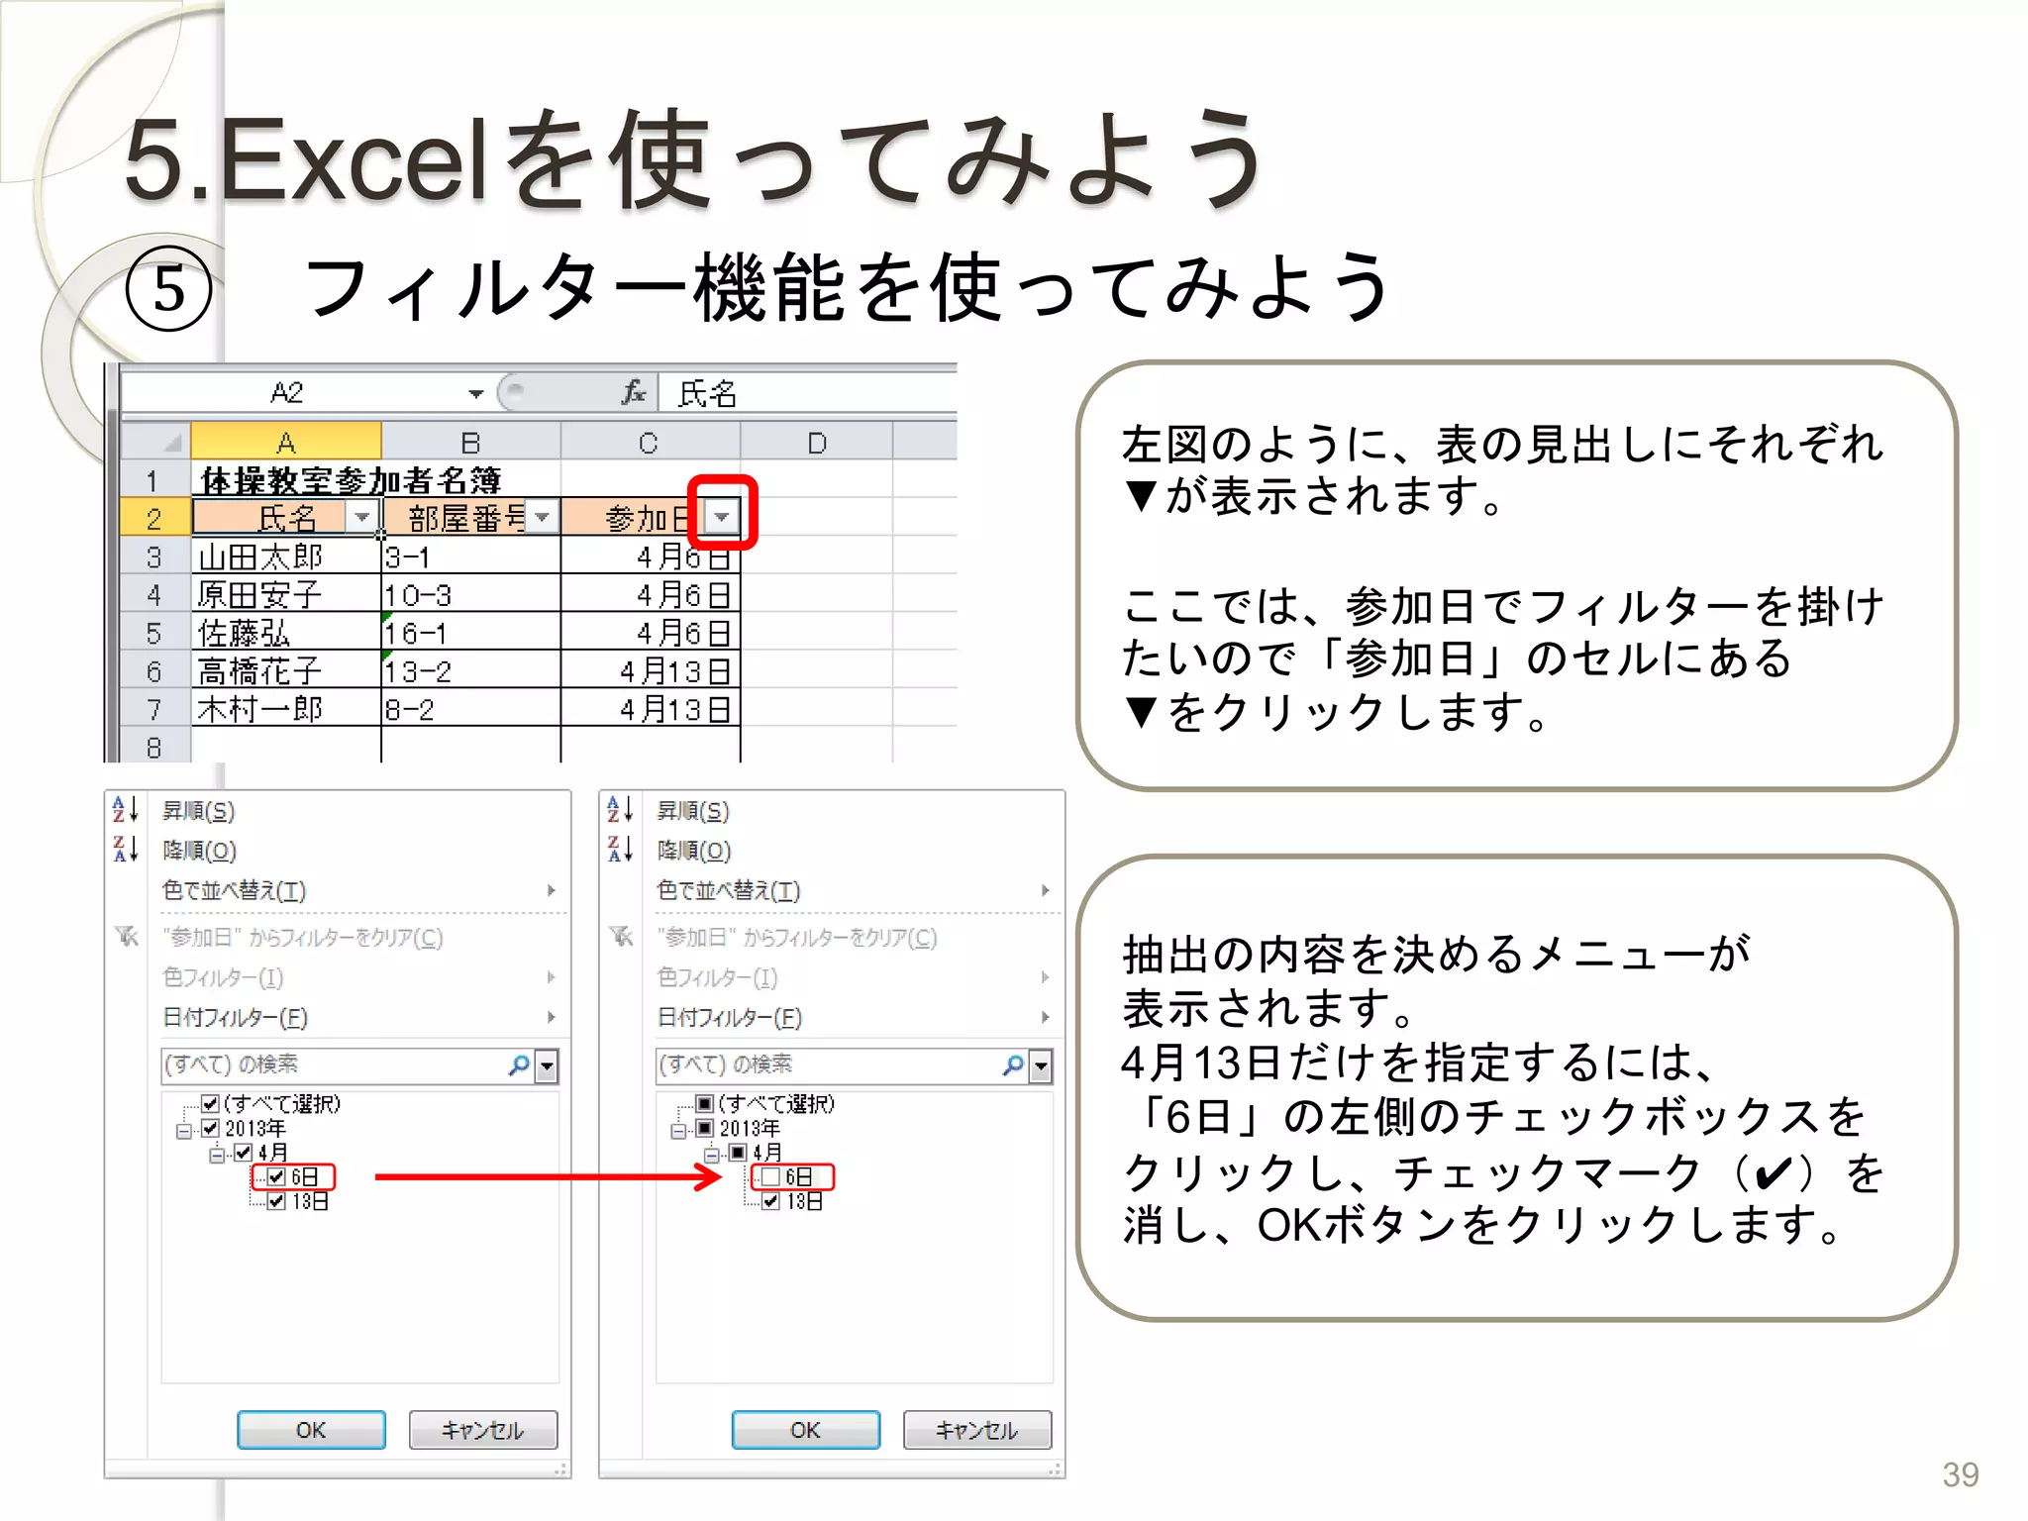This screenshot has width=2028, height=1521.
Task: Click ascending sort icon in right filter menu
Action: tap(620, 810)
